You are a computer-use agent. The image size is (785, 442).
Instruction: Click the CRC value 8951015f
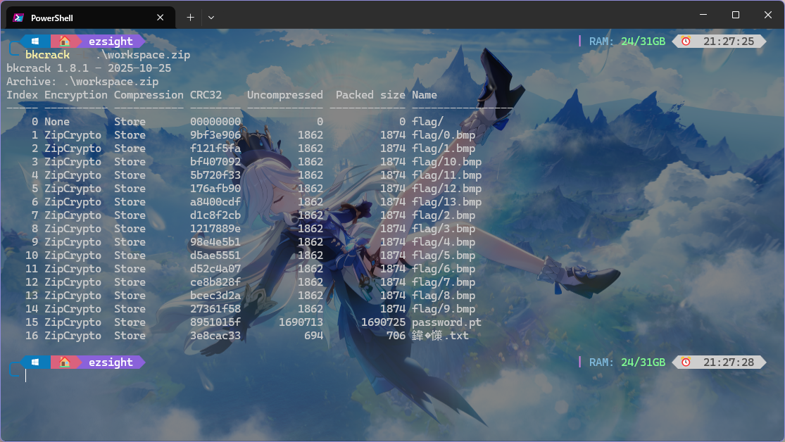pyautogui.click(x=215, y=322)
